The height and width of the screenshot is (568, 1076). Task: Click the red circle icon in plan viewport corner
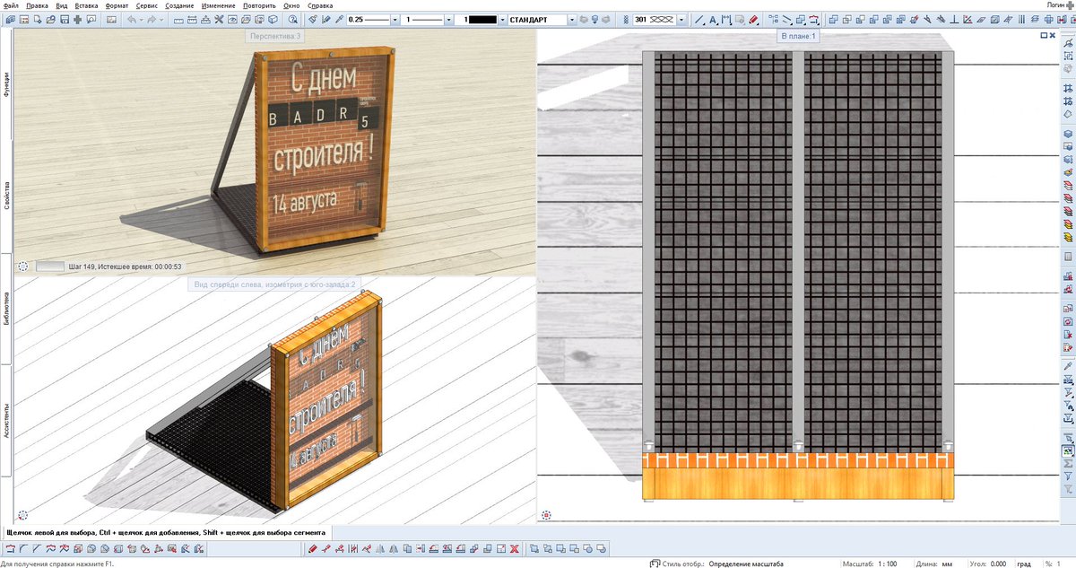[547, 515]
